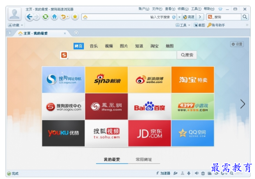Switch to 我的最爱 tab
Viewport: 255px width, 179px height.
[112, 160]
